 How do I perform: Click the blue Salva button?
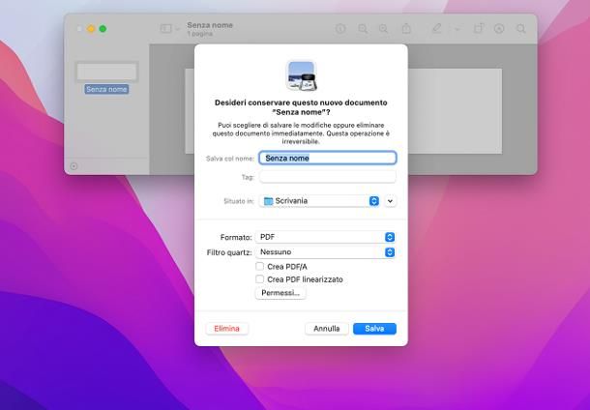[374, 329]
